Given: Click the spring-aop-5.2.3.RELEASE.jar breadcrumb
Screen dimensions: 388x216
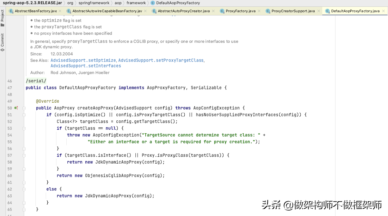Looking at the screenshot, I should click(x=32, y=3).
